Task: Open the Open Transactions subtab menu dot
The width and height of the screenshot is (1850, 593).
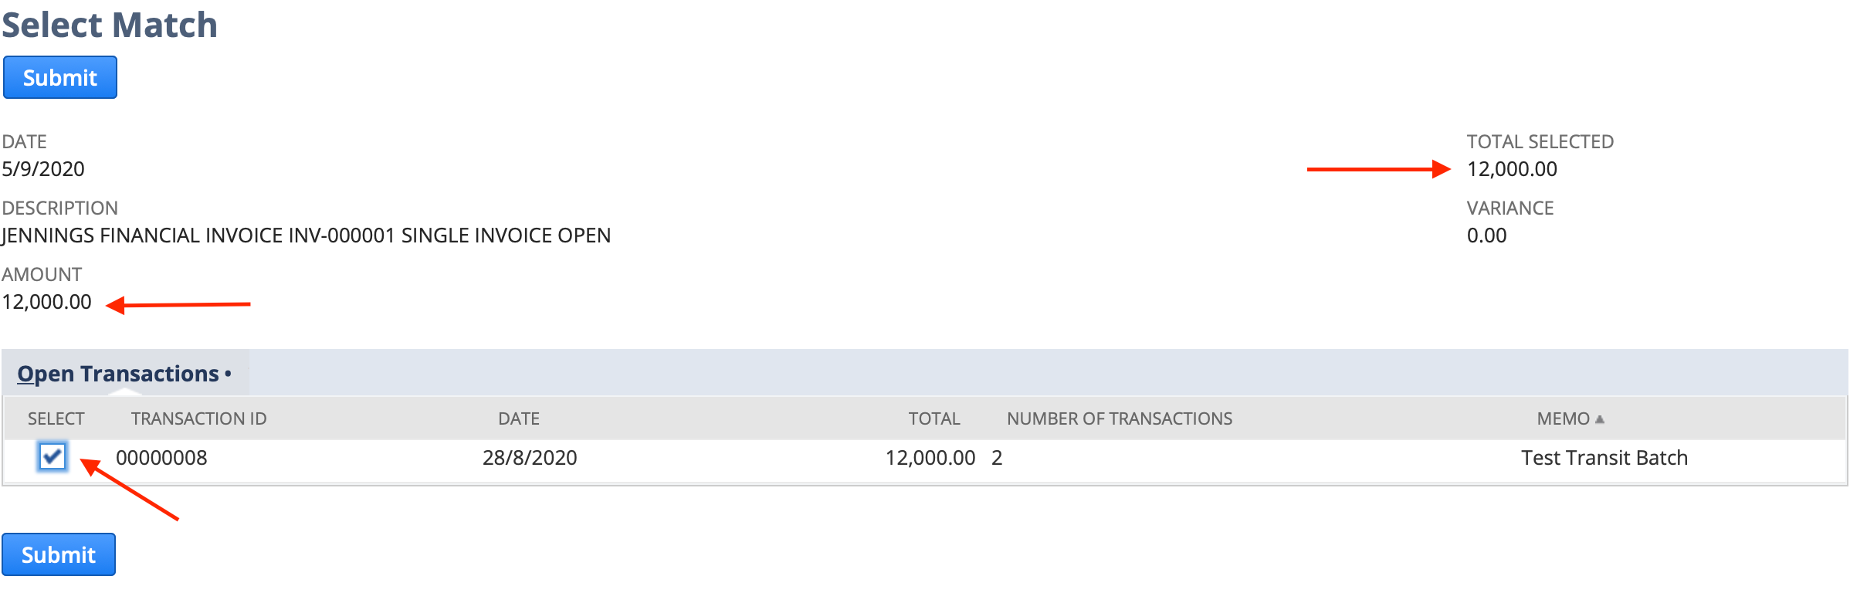Action: coord(228,374)
